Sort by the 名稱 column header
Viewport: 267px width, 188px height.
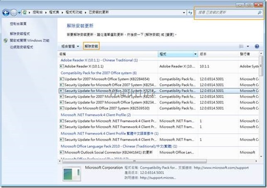pos(108,54)
